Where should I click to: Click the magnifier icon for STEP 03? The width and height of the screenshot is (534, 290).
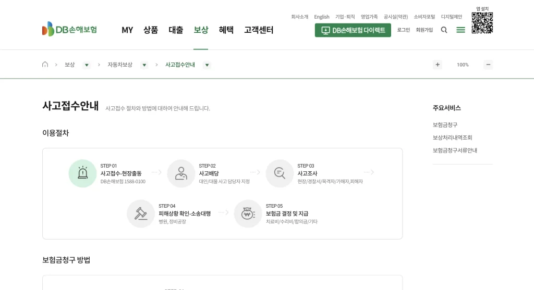(x=280, y=173)
